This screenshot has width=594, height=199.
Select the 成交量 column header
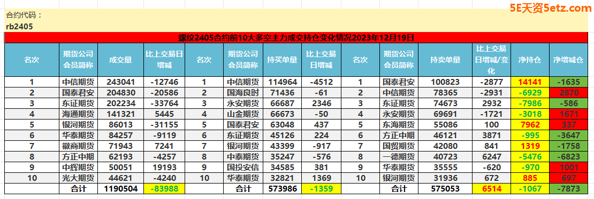(120, 60)
